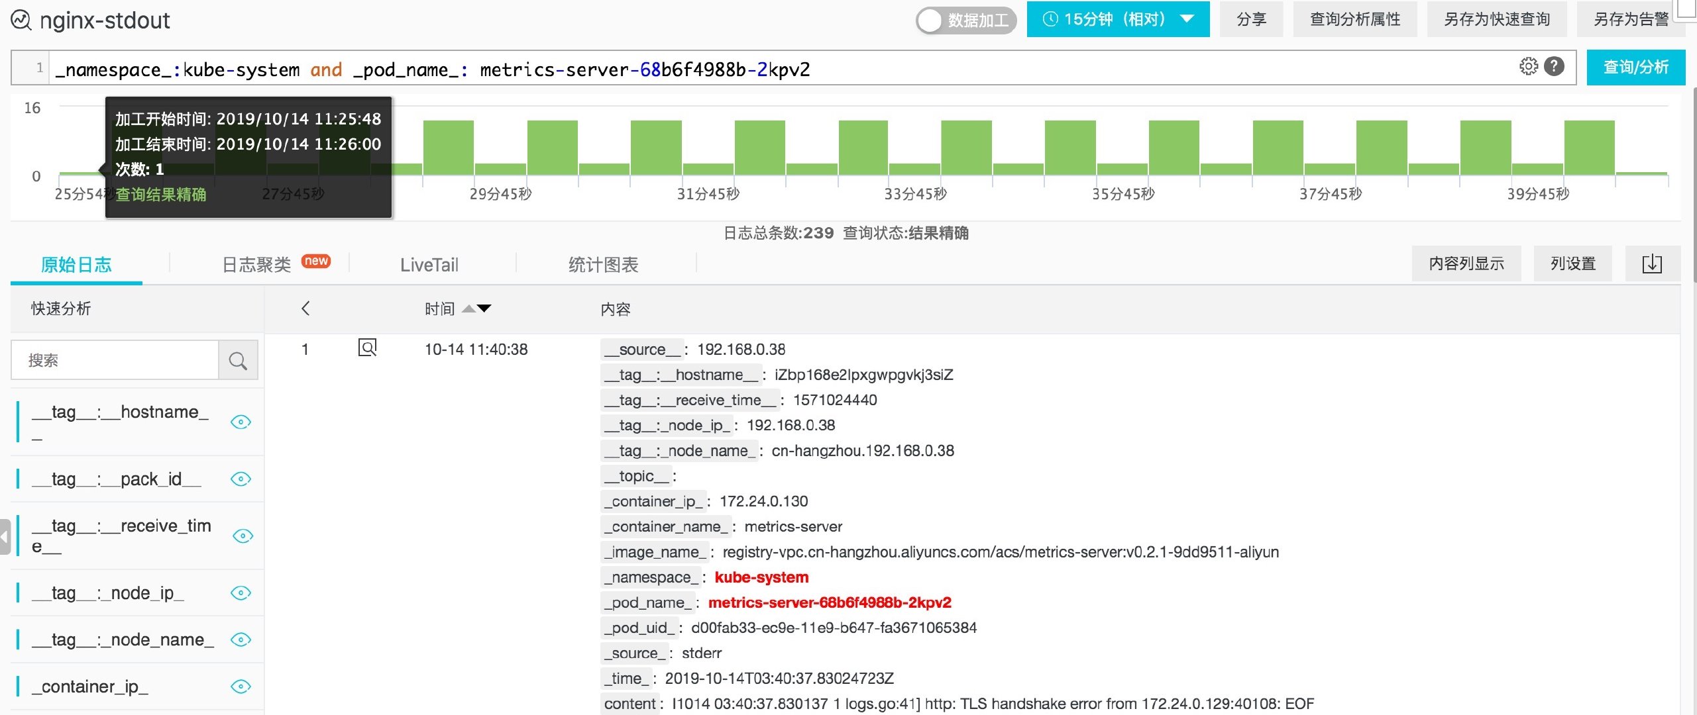Click the download logs icon
The width and height of the screenshot is (1697, 715).
pos(1652,263)
